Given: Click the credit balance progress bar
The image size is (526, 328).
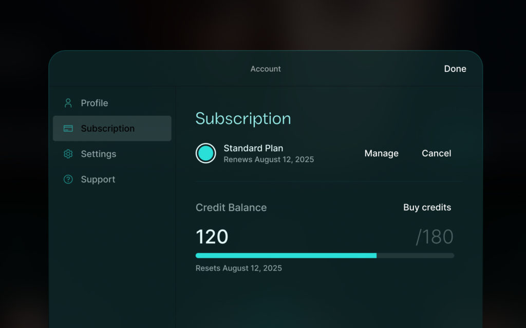Looking at the screenshot, I should click(325, 255).
